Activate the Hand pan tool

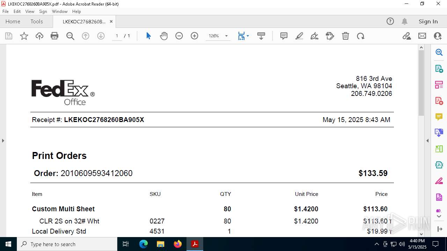tap(164, 36)
